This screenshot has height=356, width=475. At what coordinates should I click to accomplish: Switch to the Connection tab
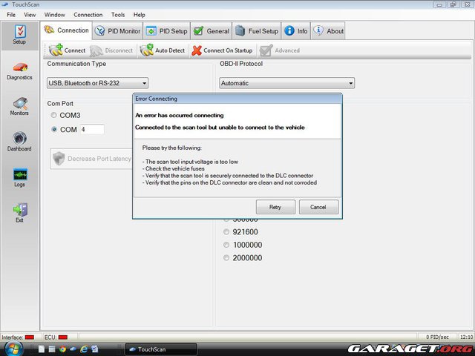click(x=66, y=30)
